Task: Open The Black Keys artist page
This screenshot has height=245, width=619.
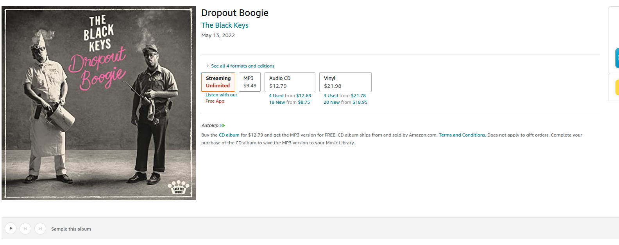Action: [225, 25]
